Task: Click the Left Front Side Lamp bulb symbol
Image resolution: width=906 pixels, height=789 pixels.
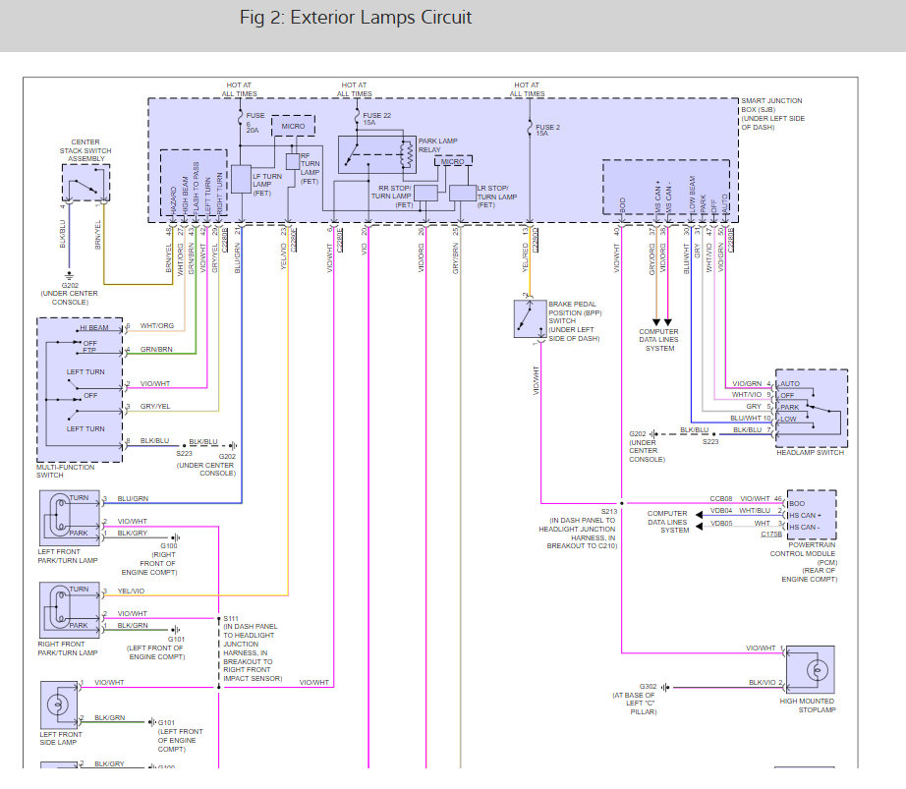Action: coord(58,704)
